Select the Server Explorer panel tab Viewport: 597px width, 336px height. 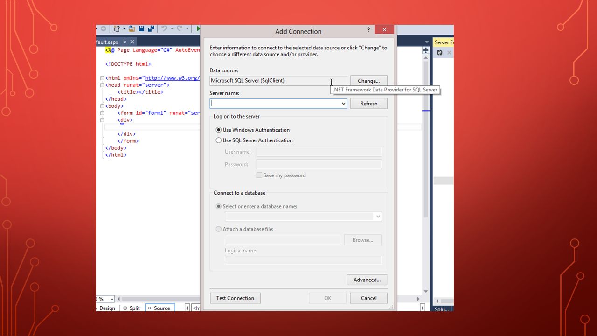pos(444,42)
